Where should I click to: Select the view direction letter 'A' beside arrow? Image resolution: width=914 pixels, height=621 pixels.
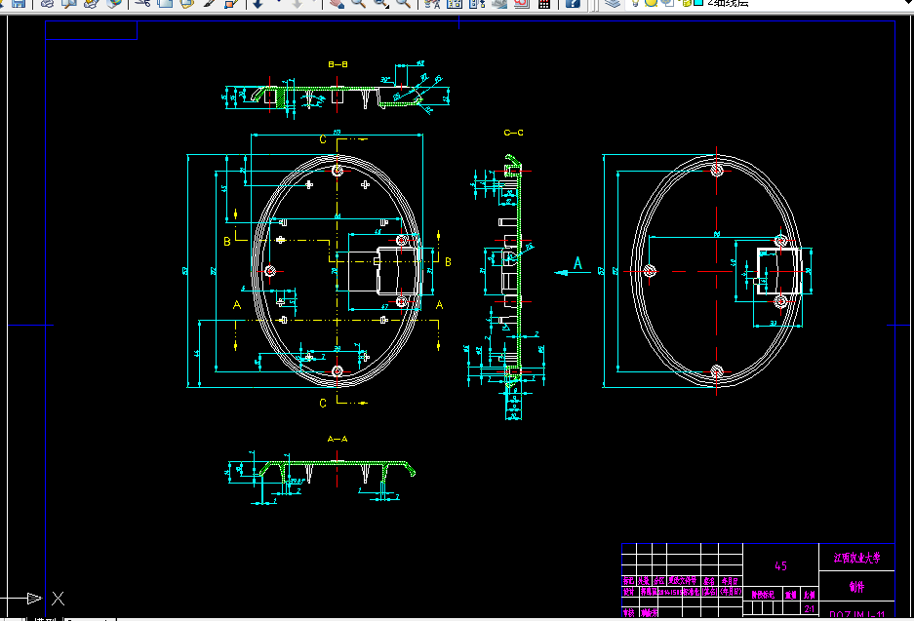pos(577,263)
